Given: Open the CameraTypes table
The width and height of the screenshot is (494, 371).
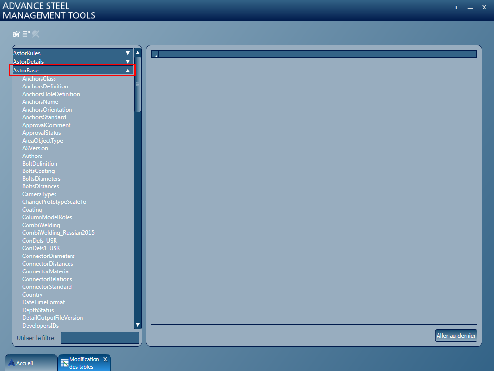Looking at the screenshot, I should [40, 194].
